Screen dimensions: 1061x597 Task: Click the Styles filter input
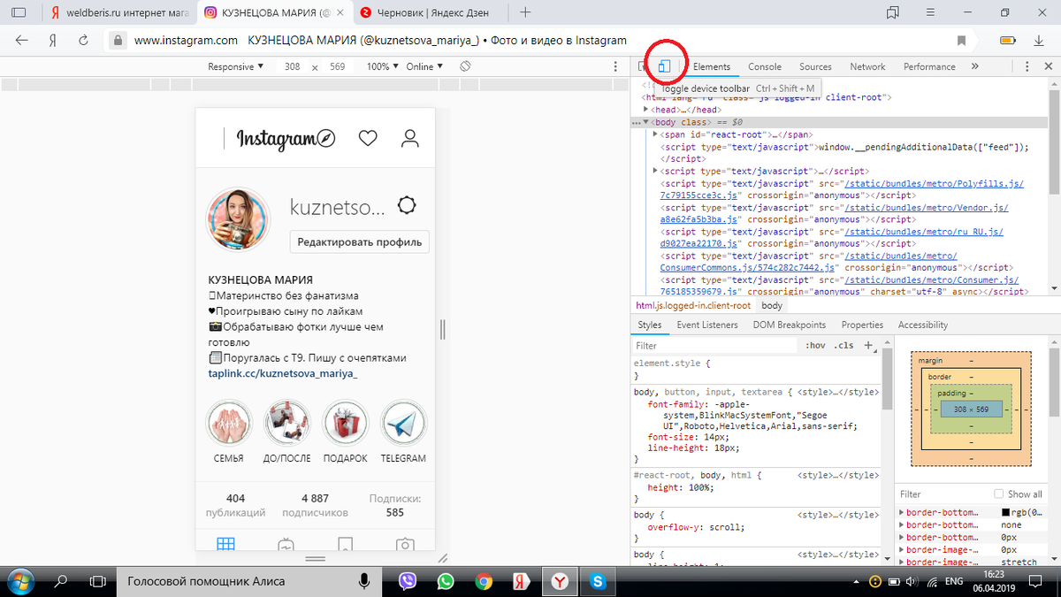[716, 346]
